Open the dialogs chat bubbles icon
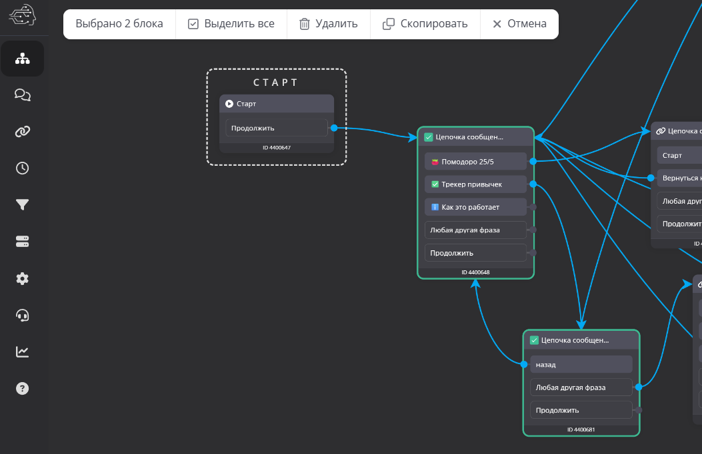 pyautogui.click(x=23, y=95)
